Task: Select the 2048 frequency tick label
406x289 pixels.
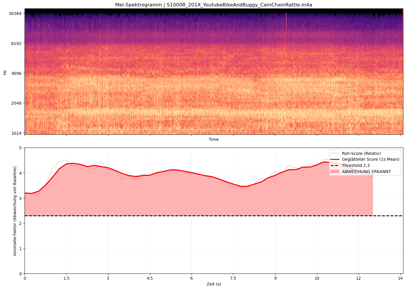Action: 16,103
